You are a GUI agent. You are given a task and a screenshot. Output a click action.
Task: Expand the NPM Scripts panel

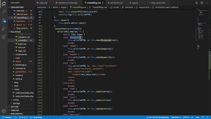pos(16,114)
